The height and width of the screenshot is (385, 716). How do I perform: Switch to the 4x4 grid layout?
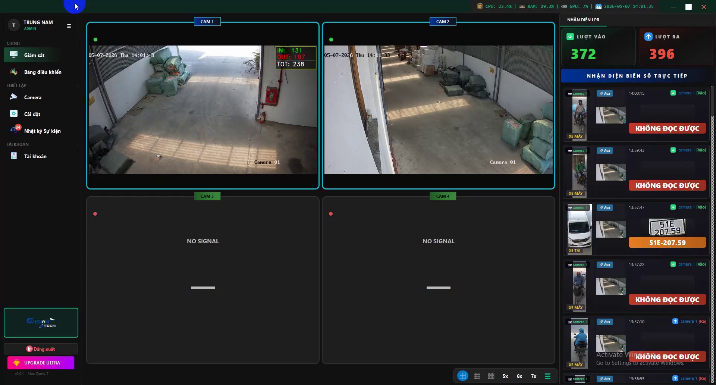pyautogui.click(x=491, y=376)
